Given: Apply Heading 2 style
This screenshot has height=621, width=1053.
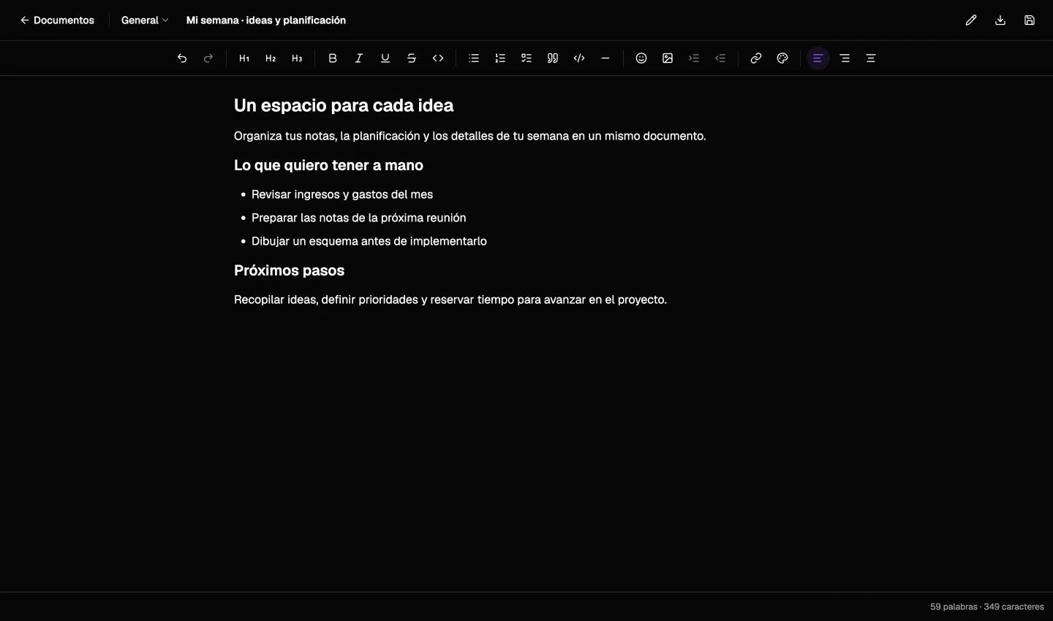Looking at the screenshot, I should (271, 58).
